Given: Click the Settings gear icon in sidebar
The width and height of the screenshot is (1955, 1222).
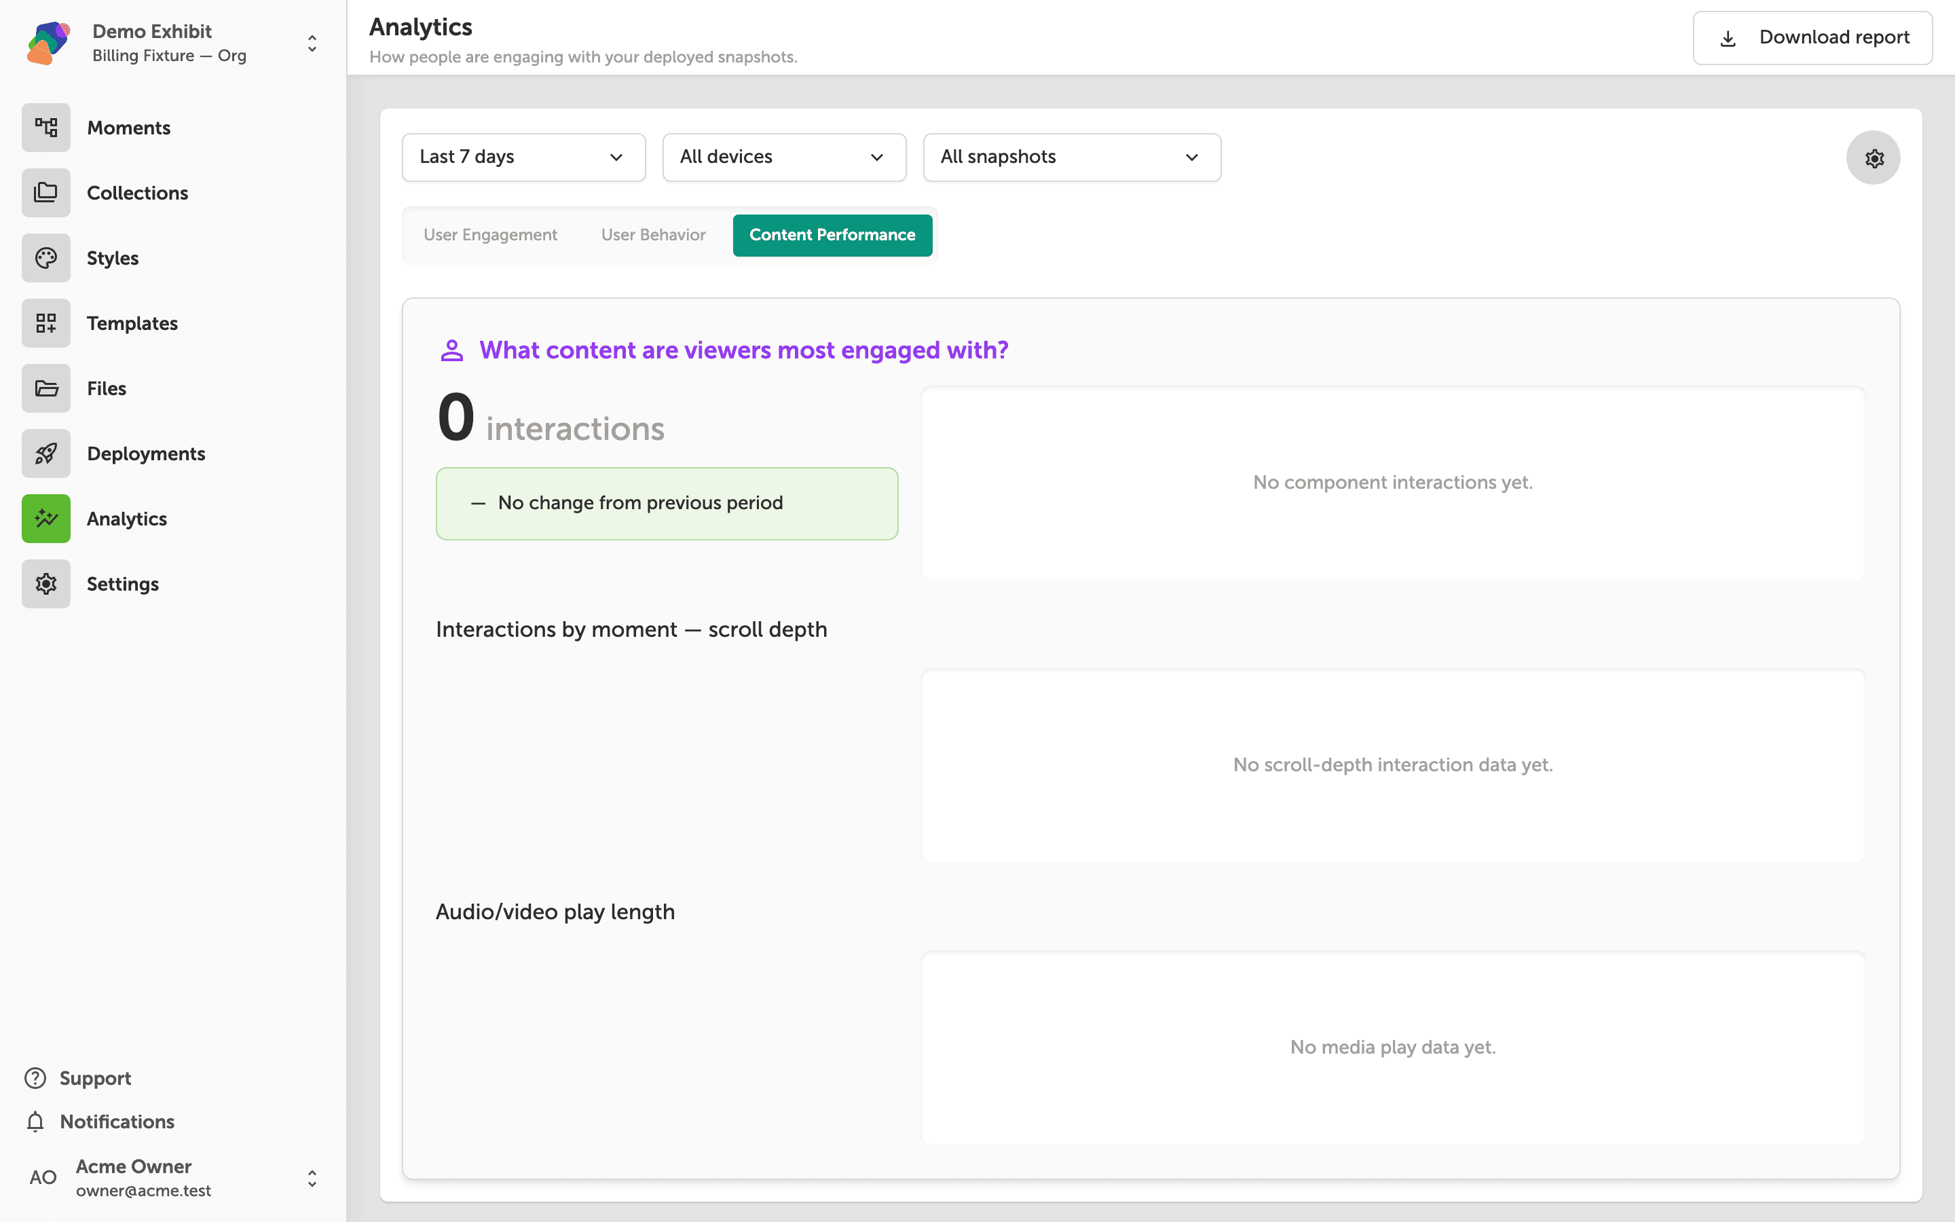Looking at the screenshot, I should pos(46,584).
